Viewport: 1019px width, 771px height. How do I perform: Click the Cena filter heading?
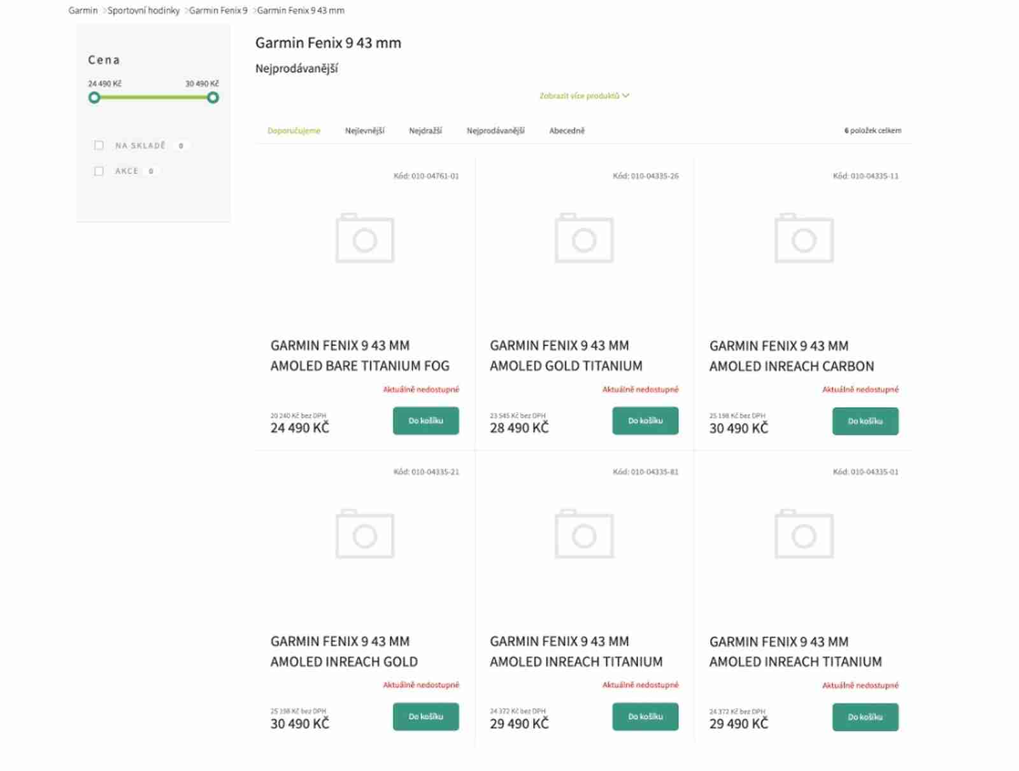(x=104, y=60)
